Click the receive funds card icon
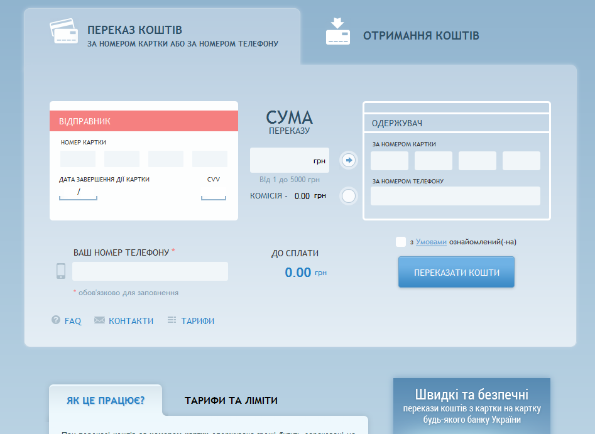The width and height of the screenshot is (595, 434). click(337, 32)
